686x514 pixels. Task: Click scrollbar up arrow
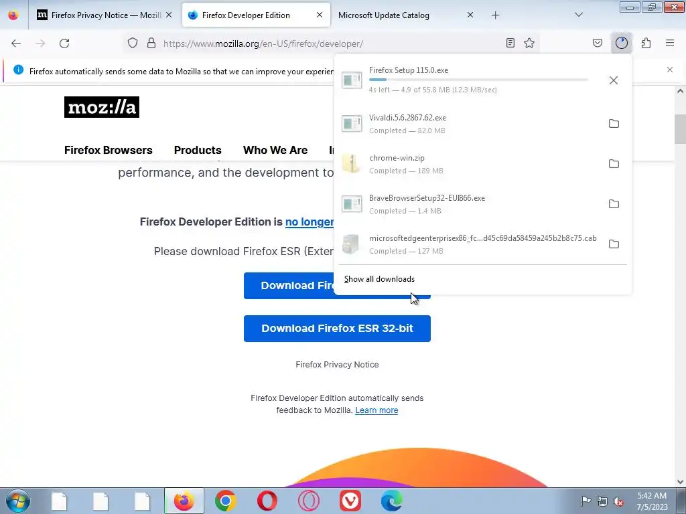680,91
